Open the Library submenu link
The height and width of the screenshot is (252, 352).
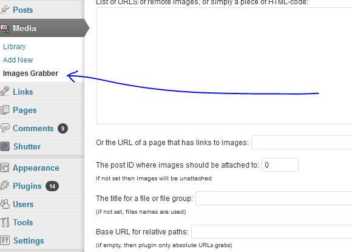15,47
